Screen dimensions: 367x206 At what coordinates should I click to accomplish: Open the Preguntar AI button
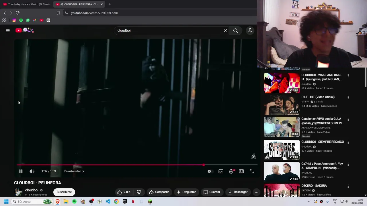point(186,192)
